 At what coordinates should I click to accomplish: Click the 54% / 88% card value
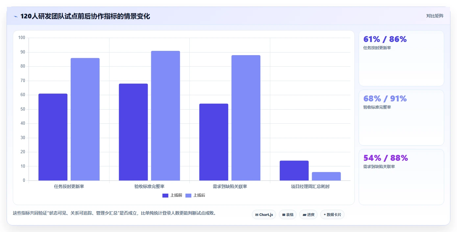(x=386, y=158)
